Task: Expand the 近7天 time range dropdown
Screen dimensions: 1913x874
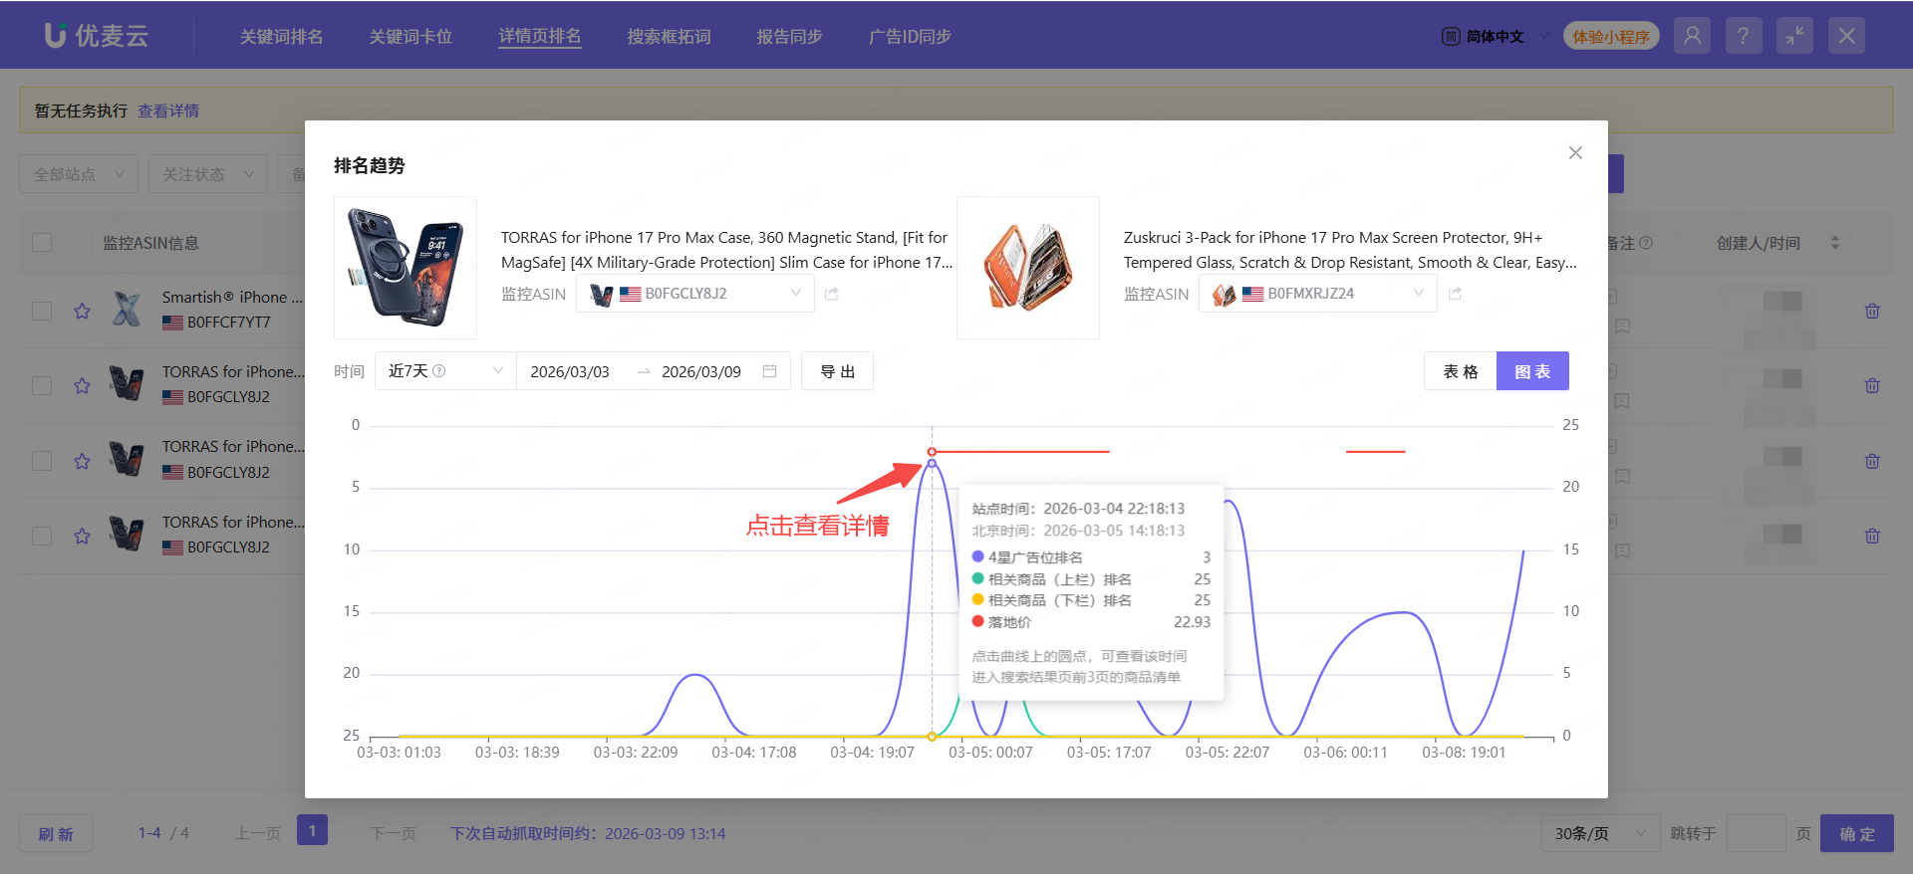Action: [x=445, y=371]
